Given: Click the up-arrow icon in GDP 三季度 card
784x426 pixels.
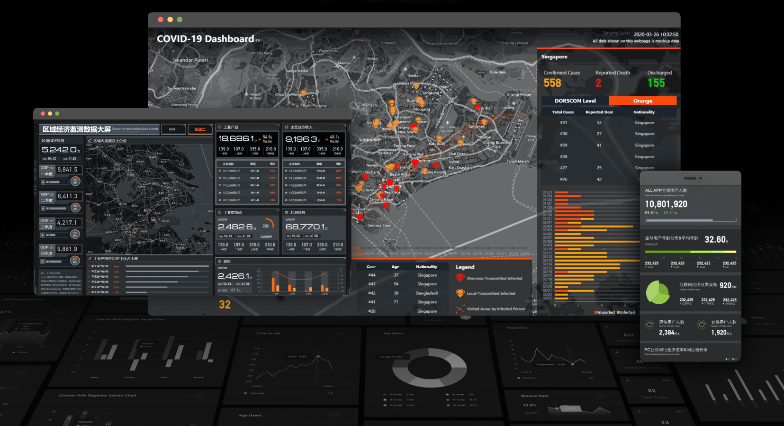Looking at the screenshot, I should pyautogui.click(x=43, y=235).
